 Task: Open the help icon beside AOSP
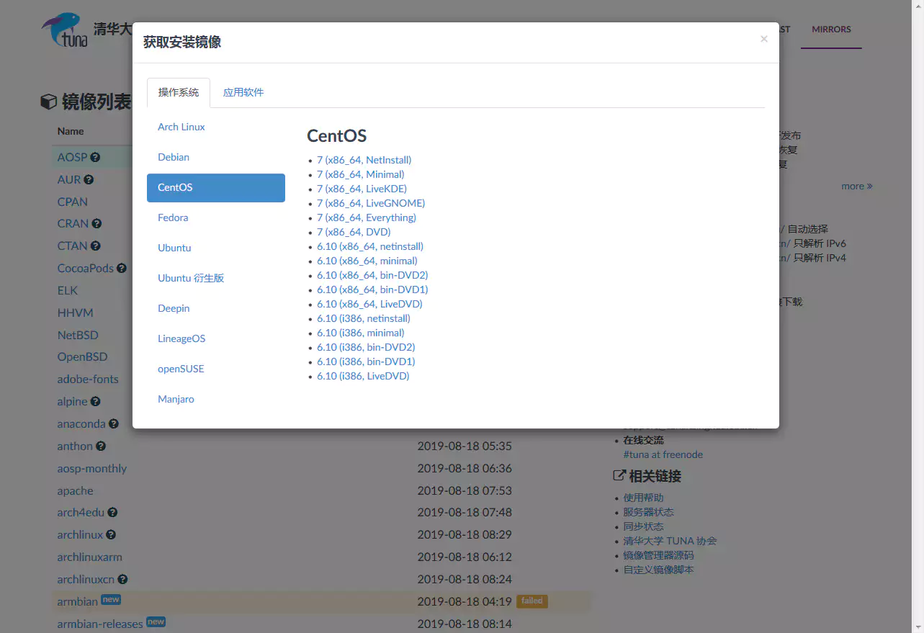click(x=94, y=157)
